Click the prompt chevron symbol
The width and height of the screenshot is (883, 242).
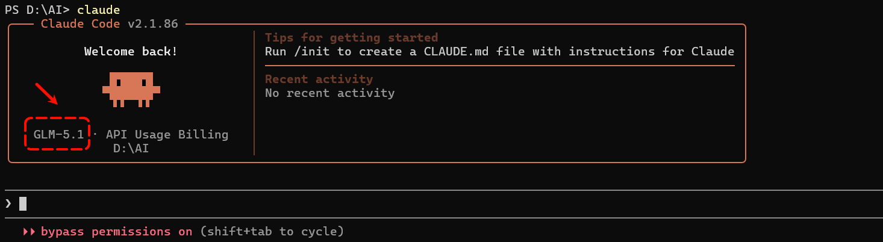[8, 204]
